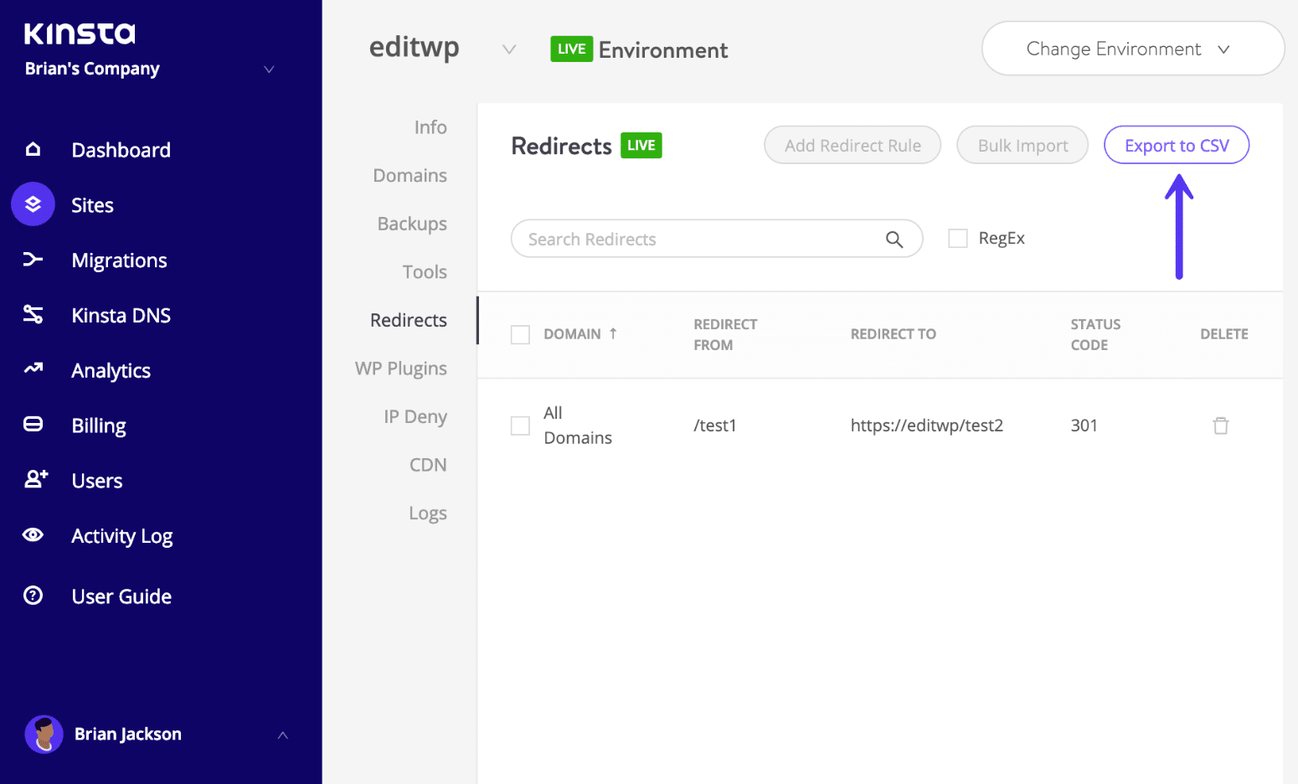The width and height of the screenshot is (1298, 784).
Task: Switch to the CDN tab
Action: (428, 465)
